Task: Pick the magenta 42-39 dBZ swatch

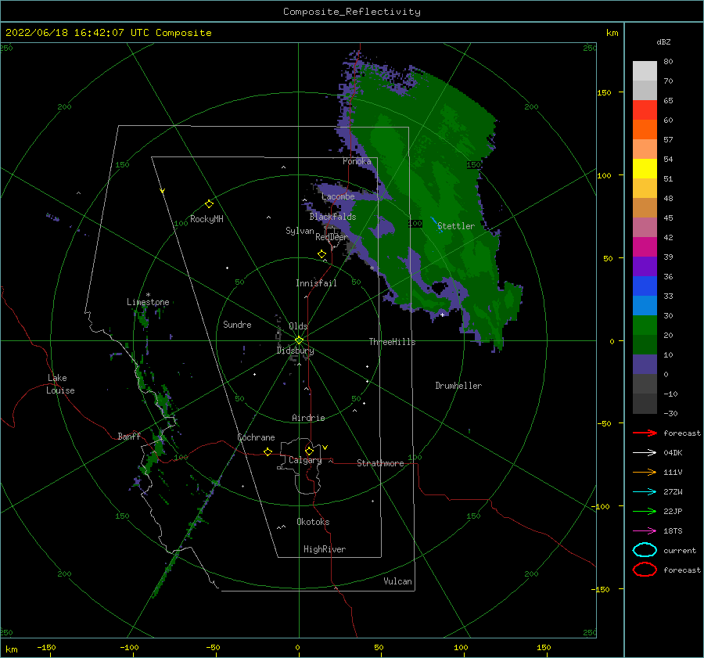Action: pos(645,247)
